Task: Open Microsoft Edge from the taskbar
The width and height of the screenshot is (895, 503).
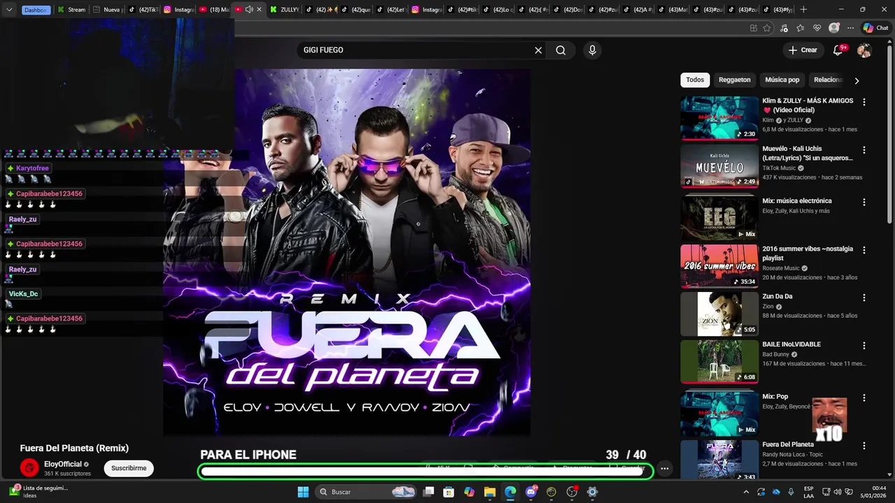Action: click(510, 492)
